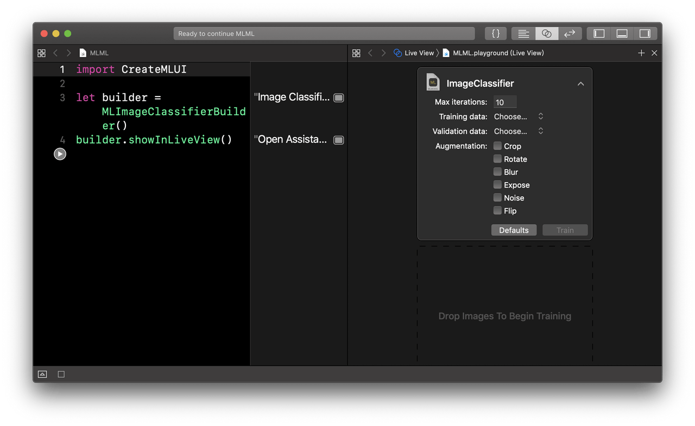Enable the Flip augmentation checkbox
The height and width of the screenshot is (426, 695).
click(497, 211)
